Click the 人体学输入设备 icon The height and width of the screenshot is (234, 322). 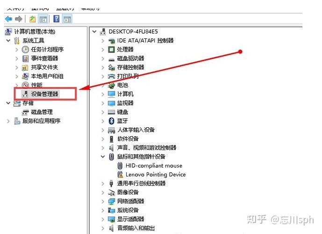(112, 130)
